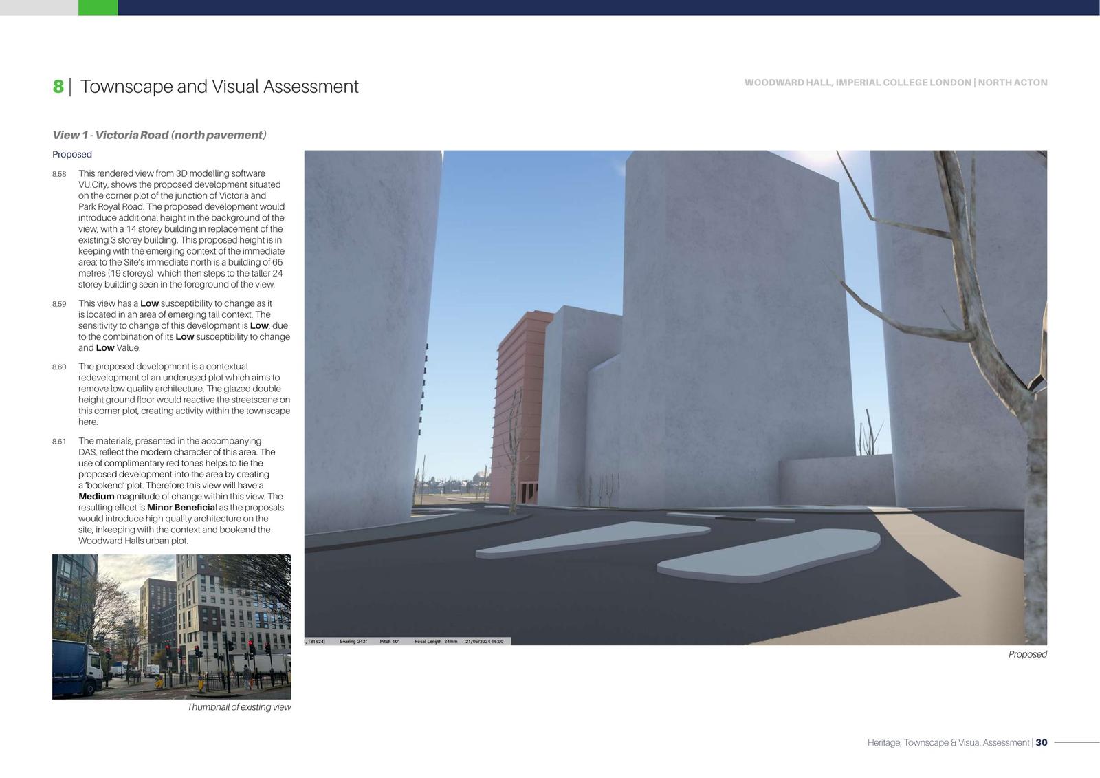Viewport: 1100px width, 778px height.
Task: Click the '21/06/2024 16:00' timestamp on render
Action: [484, 642]
